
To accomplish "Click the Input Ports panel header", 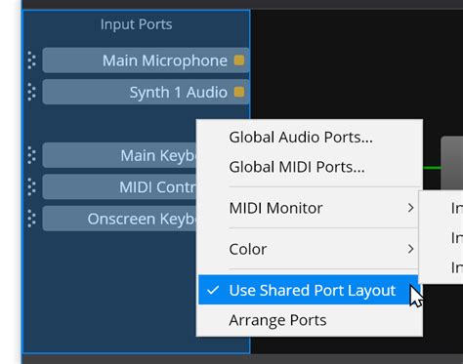I will coord(136,24).
